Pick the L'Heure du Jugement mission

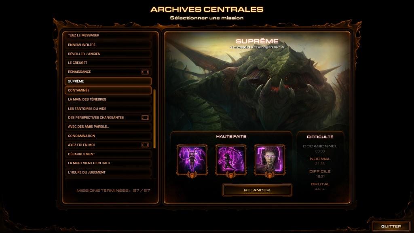click(x=108, y=172)
